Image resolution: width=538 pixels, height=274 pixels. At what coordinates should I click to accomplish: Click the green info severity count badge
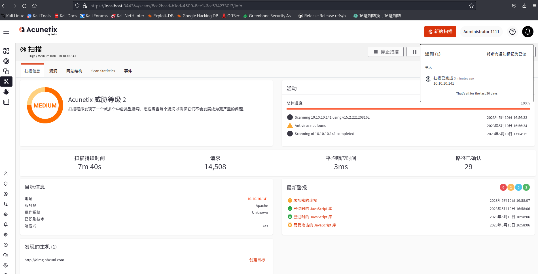[x=526, y=187]
